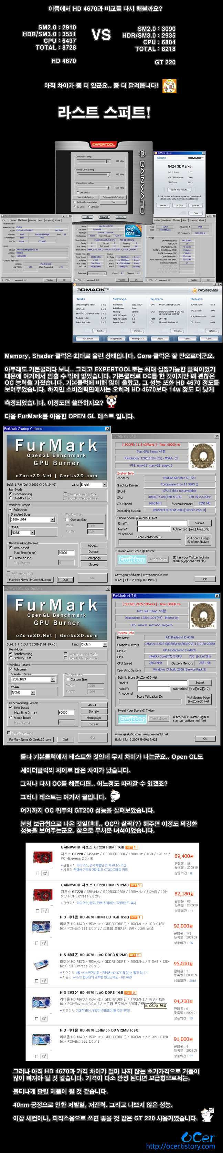Open MSAA NONE dropdown in active FurMark Startup Options
This screenshot has height=1153, width=223.
22,533
